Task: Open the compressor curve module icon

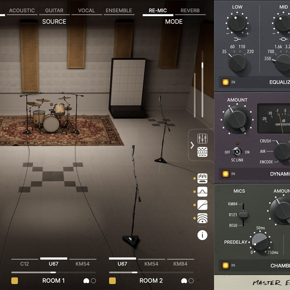Action: pyautogui.click(x=202, y=204)
